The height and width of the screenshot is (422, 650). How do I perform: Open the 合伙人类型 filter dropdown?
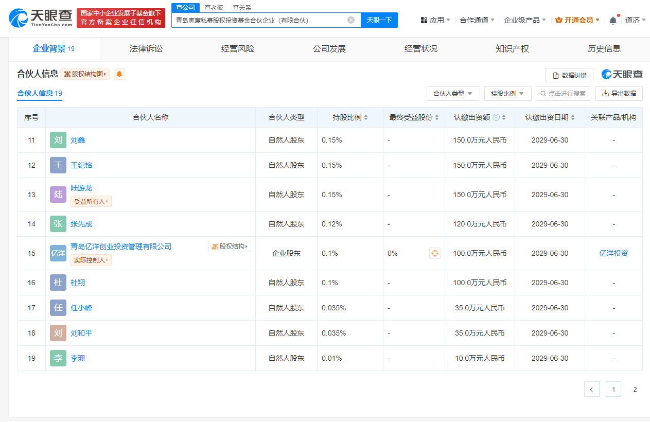[453, 94]
